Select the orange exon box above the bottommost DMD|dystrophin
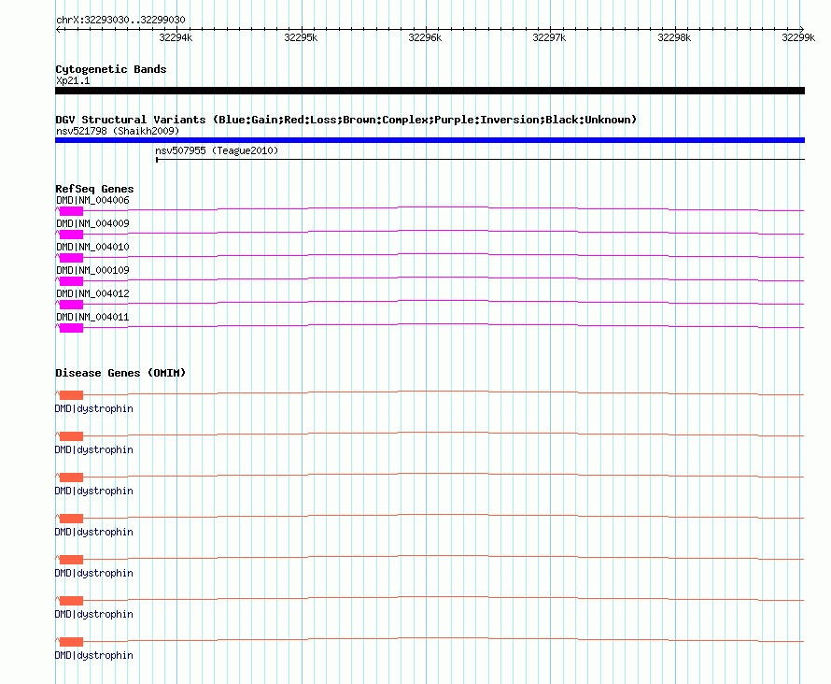 click(72, 642)
